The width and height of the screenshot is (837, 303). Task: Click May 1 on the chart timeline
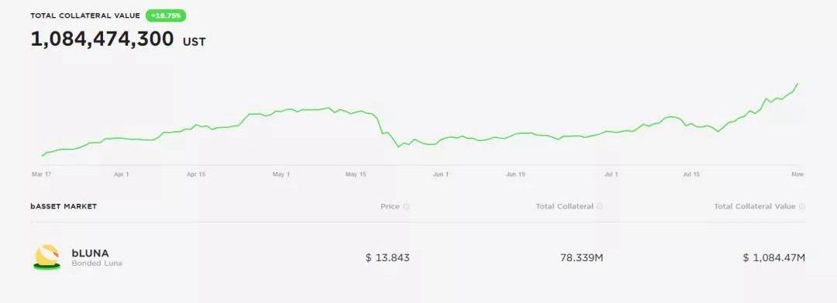281,174
